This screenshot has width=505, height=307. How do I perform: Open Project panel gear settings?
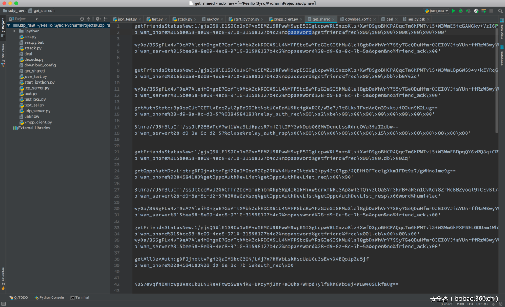click(x=97, y=19)
